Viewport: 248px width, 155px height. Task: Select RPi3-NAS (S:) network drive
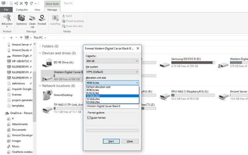188,95
